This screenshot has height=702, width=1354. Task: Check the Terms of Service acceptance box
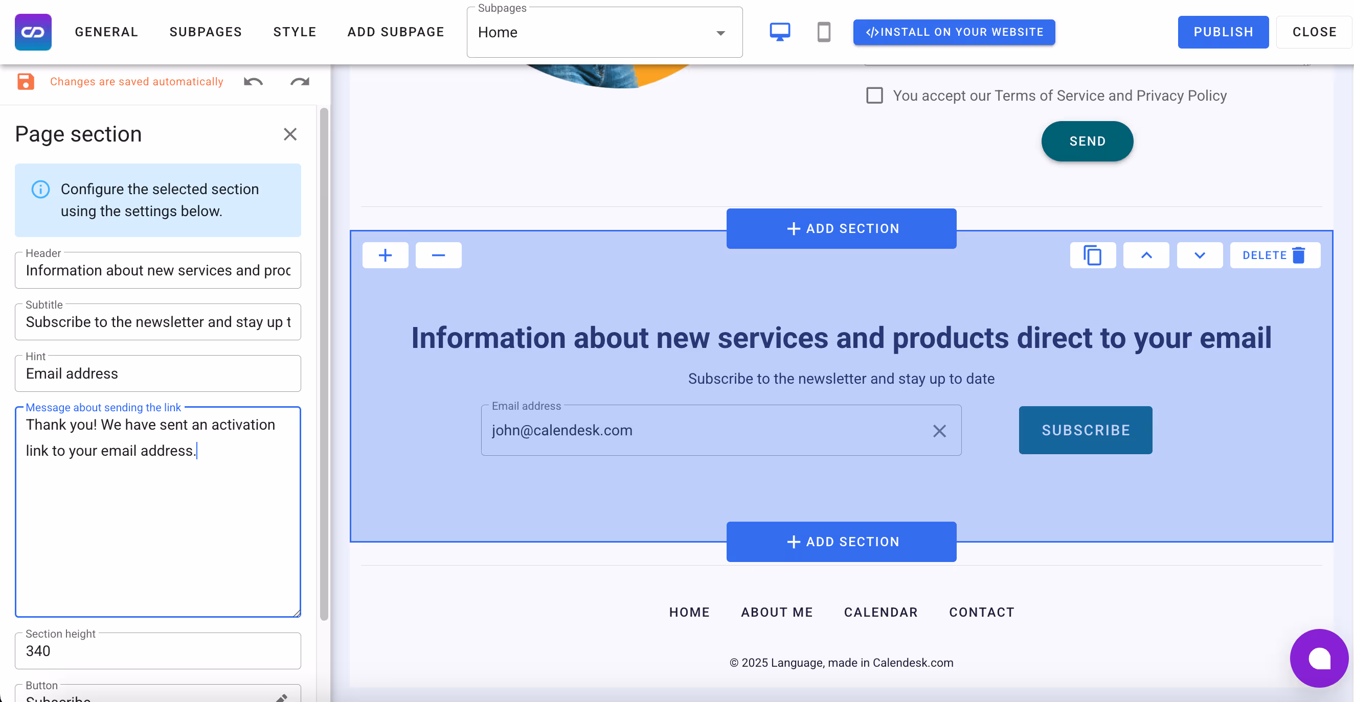click(875, 96)
